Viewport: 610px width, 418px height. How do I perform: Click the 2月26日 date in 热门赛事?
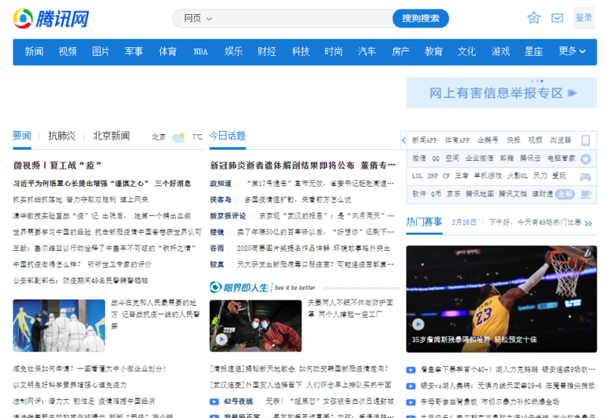click(x=464, y=222)
